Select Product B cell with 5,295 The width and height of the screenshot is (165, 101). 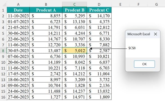pyautogui.click(x=75, y=16)
